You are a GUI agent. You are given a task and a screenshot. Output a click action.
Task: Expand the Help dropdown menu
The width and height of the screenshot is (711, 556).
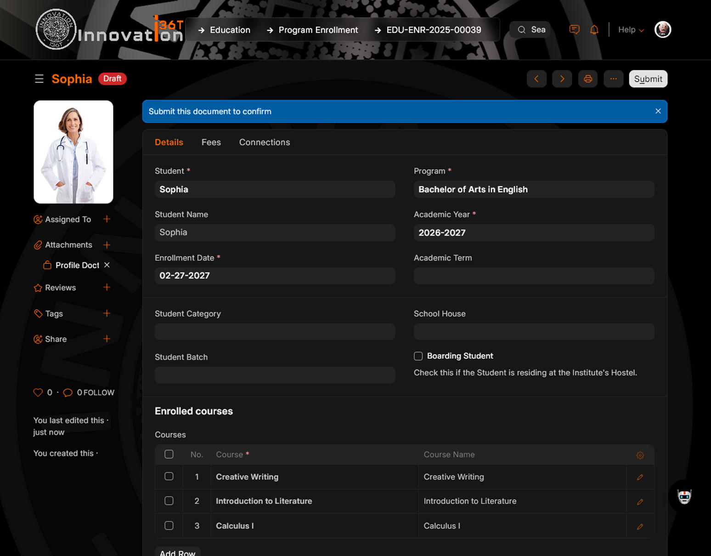tap(631, 30)
